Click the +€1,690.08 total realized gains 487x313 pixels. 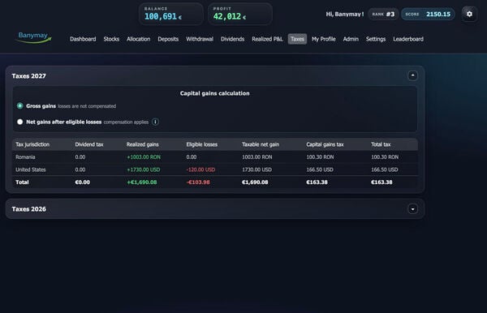[141, 182]
